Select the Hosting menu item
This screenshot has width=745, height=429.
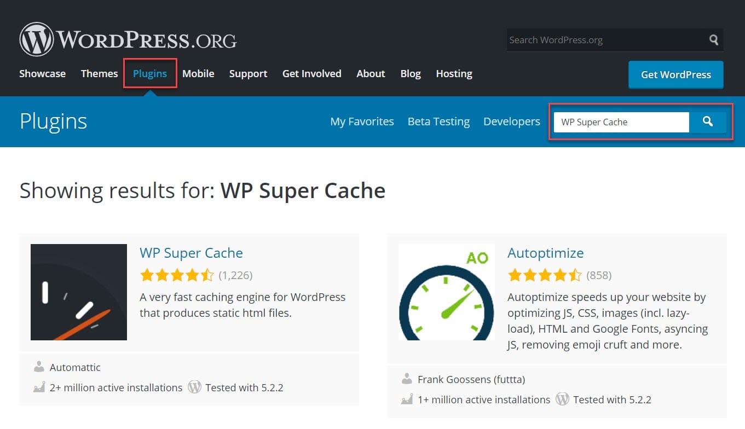coord(454,73)
